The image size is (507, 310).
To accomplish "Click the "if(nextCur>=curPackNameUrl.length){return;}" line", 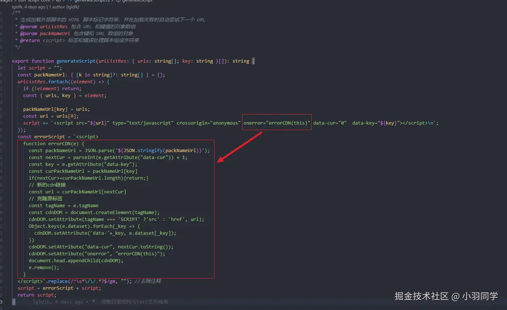I will (89, 178).
